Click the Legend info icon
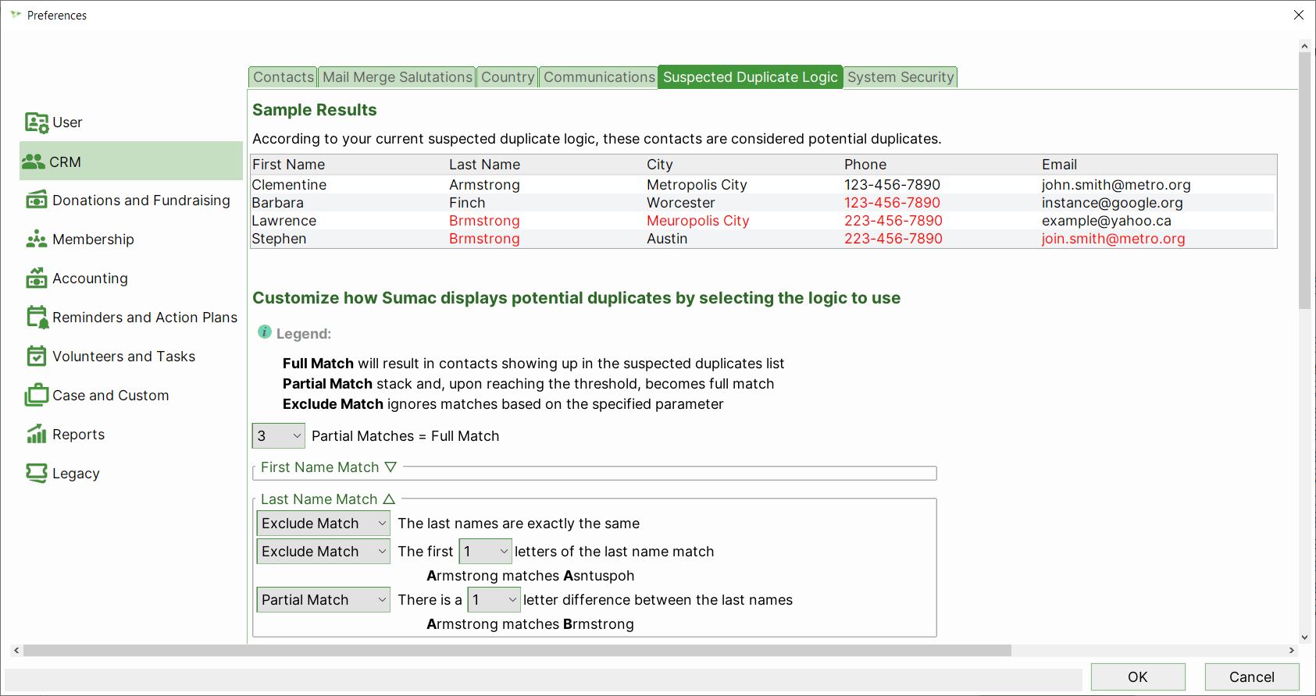This screenshot has height=696, width=1316. click(x=265, y=332)
